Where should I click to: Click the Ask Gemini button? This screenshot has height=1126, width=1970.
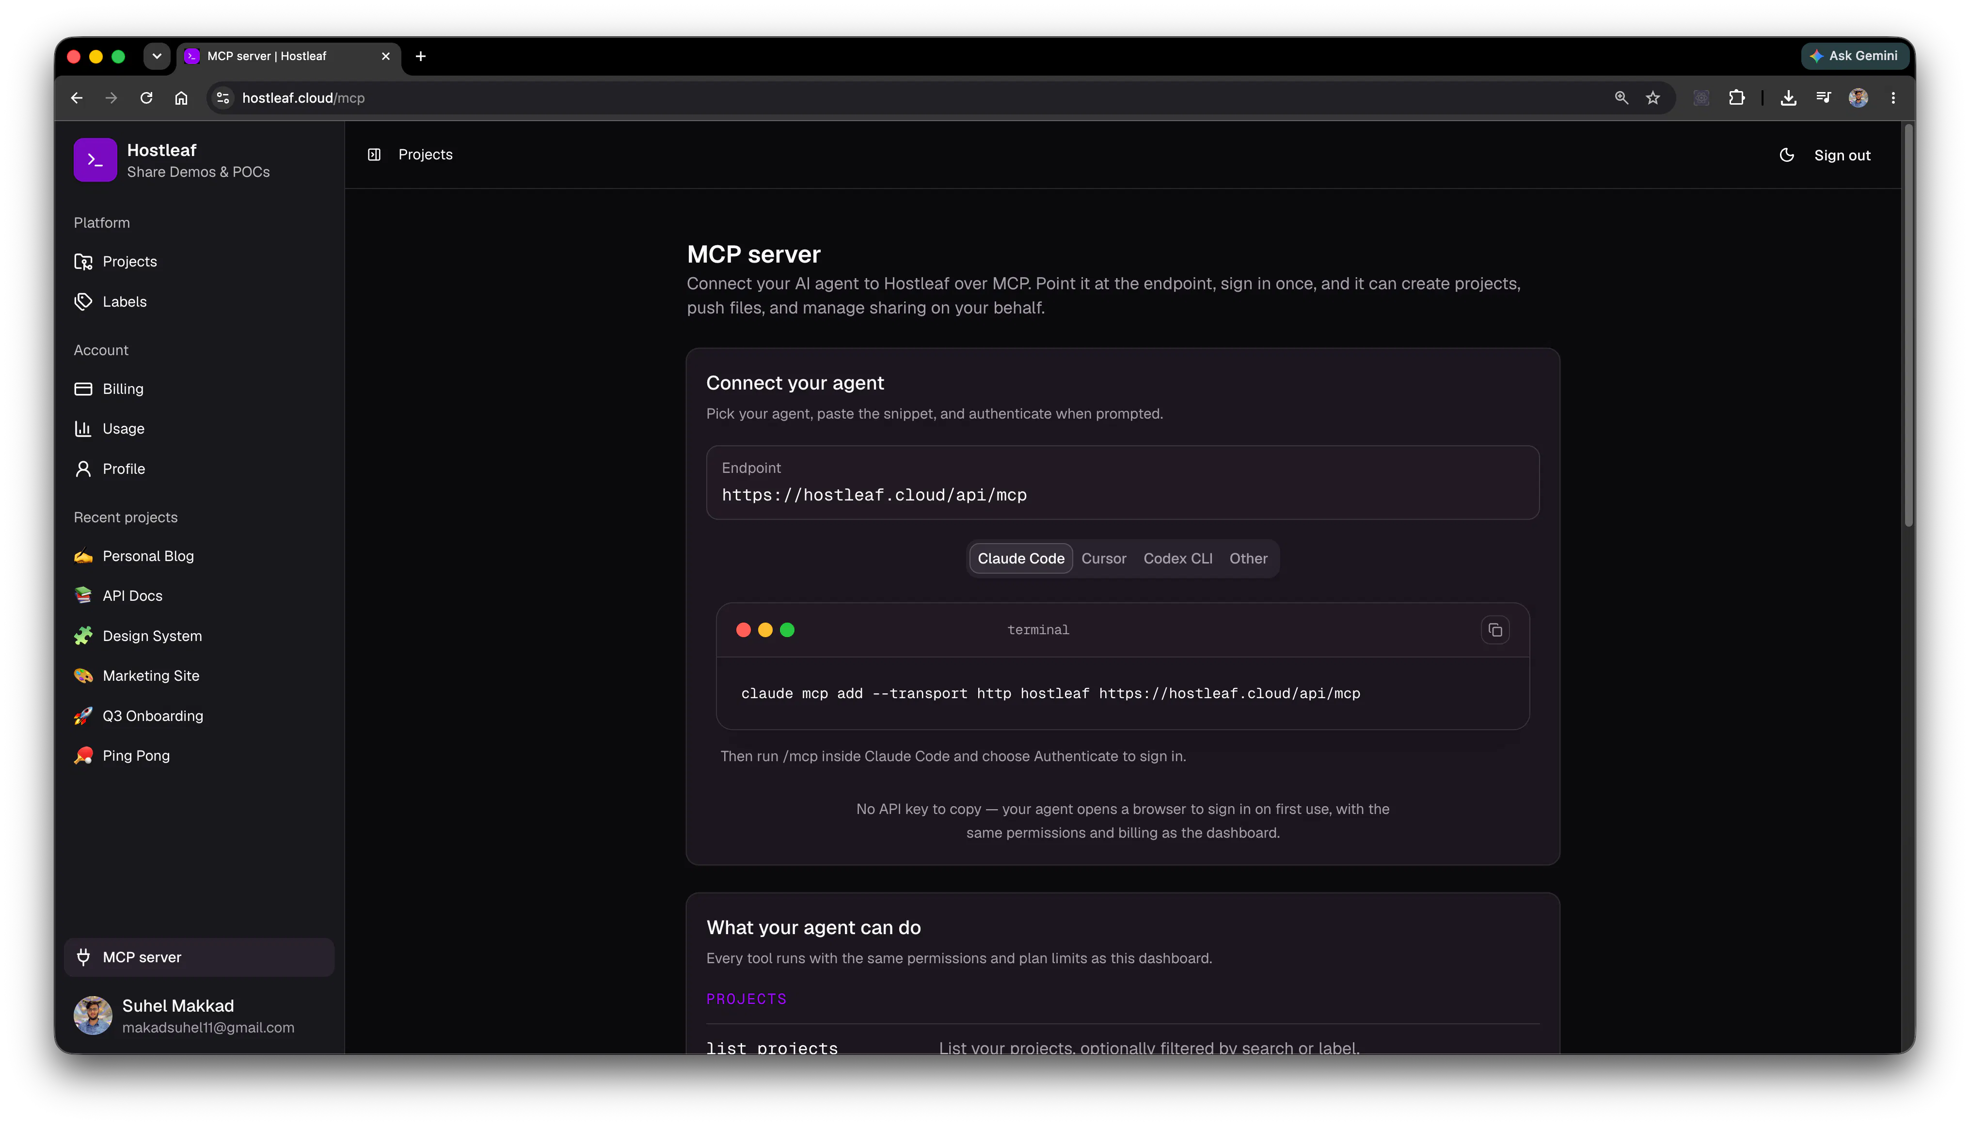coord(1855,57)
